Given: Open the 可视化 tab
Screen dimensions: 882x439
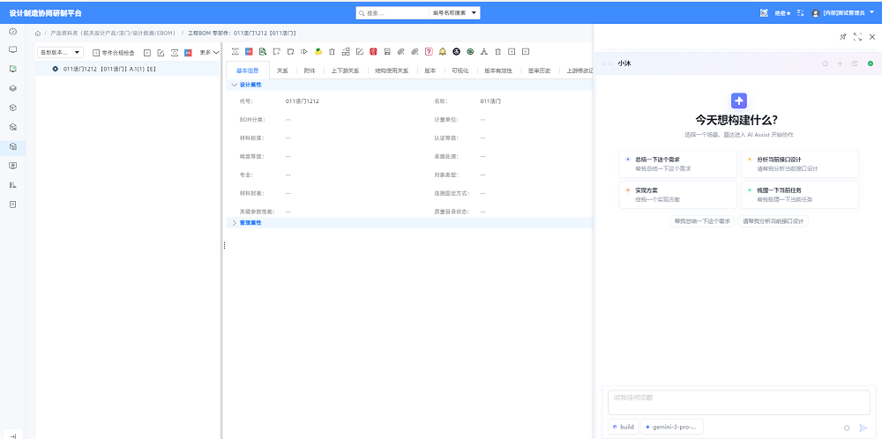Looking at the screenshot, I should click(x=460, y=71).
